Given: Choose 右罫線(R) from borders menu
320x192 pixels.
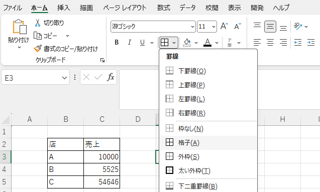Looking at the screenshot, I should click(x=208, y=113).
